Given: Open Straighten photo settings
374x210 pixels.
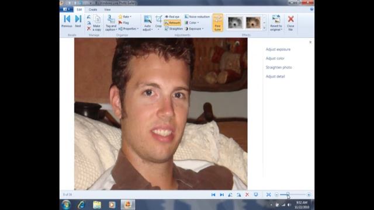Looking at the screenshot, I should (x=279, y=68).
